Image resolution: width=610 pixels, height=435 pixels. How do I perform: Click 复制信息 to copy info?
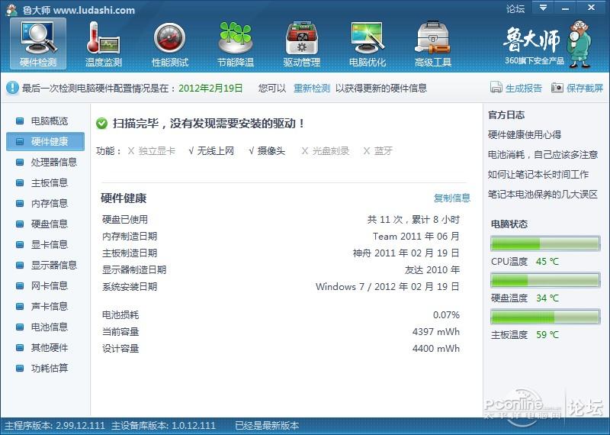[x=452, y=198]
